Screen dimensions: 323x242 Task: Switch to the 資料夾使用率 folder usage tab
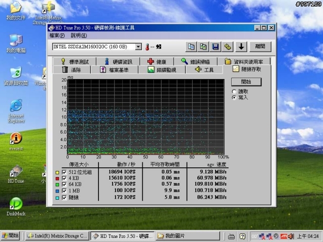coord(244,62)
